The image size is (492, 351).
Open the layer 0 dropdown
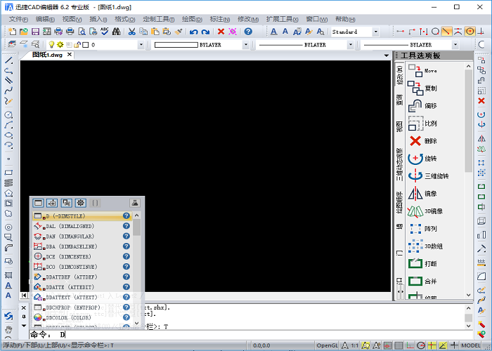pos(141,45)
